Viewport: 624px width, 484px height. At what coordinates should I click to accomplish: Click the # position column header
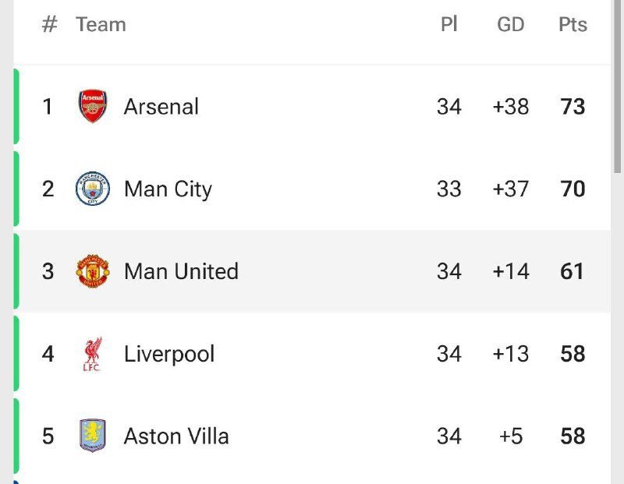pos(49,25)
